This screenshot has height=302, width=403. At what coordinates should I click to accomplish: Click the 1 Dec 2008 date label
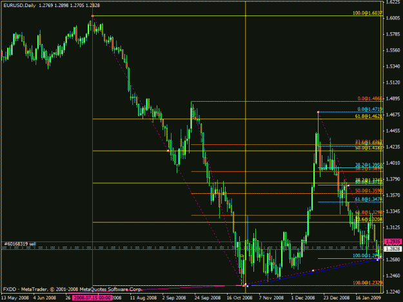(x=303, y=298)
